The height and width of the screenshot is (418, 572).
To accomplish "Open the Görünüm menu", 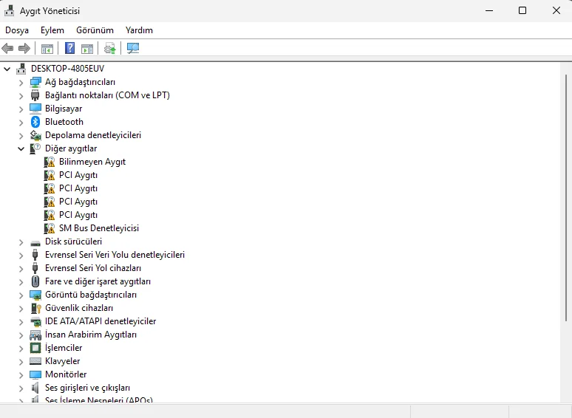I will (95, 30).
